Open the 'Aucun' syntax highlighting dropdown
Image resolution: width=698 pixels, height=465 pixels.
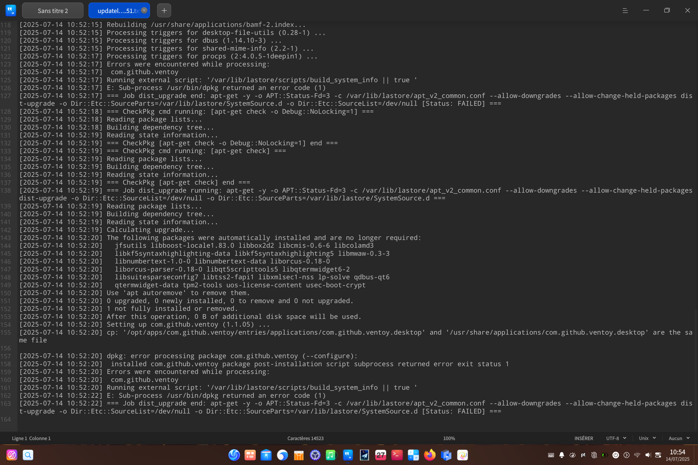(x=679, y=438)
